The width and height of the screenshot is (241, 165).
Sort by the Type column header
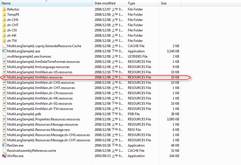[x=142, y=3]
